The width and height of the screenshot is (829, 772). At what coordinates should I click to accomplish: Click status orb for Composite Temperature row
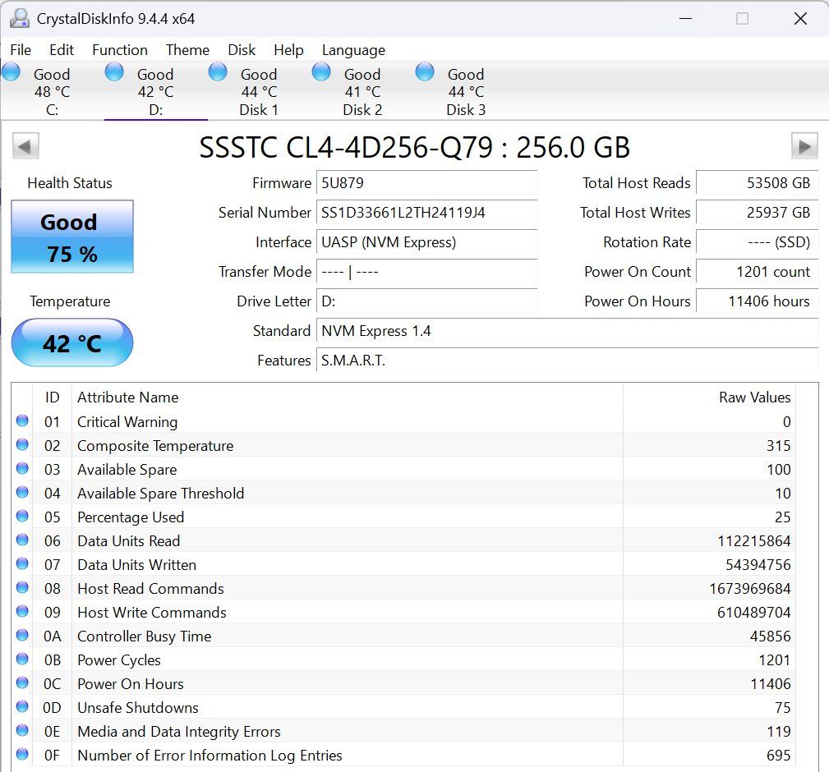click(22, 444)
